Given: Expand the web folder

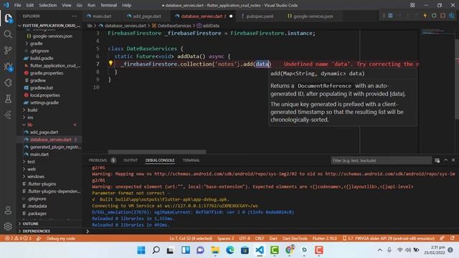Looking at the screenshot, I should (x=49, y=169).
